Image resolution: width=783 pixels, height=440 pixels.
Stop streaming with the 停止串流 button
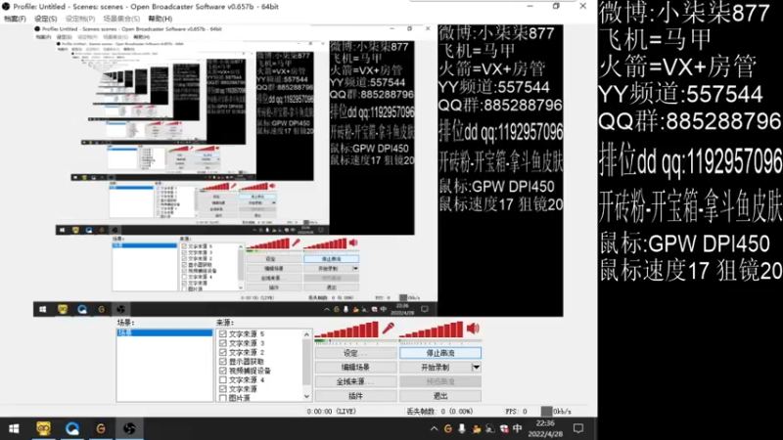point(440,353)
